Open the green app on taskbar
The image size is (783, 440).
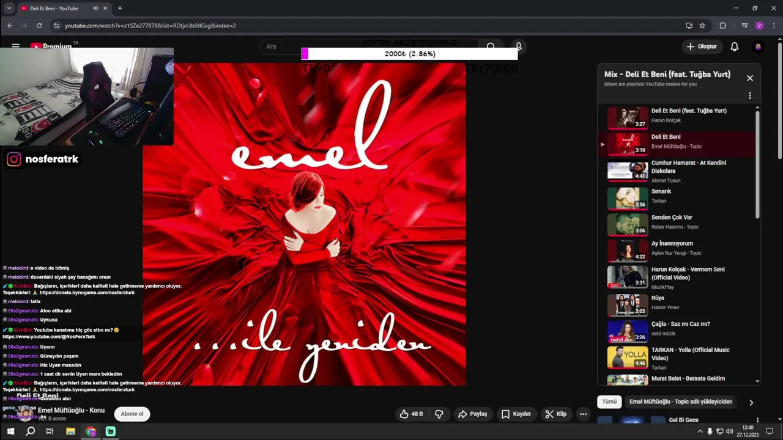tap(110, 431)
